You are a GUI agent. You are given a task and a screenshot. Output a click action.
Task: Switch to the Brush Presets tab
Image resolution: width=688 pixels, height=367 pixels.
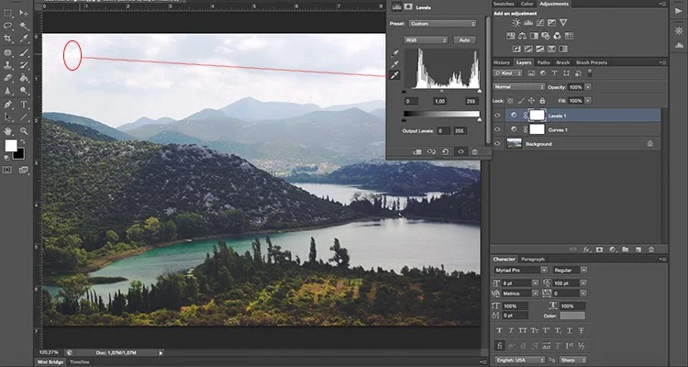(x=592, y=62)
